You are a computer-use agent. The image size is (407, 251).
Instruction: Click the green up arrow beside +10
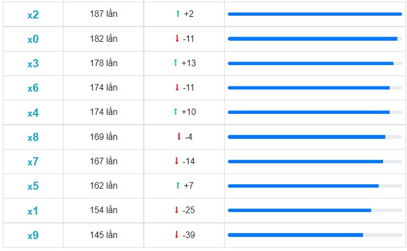pos(176,112)
